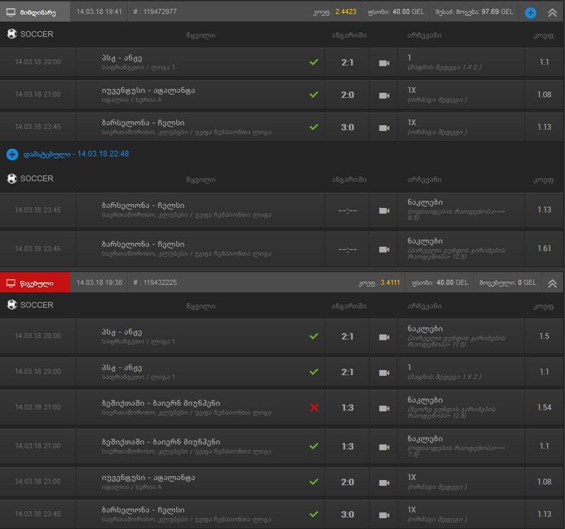
Task: Click score 2:1 for პსჟ - ანჟე in ticket 119472977
Action: (x=347, y=63)
